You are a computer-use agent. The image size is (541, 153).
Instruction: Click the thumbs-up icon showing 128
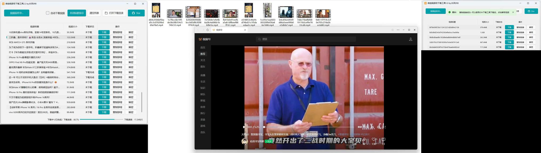(354, 140)
